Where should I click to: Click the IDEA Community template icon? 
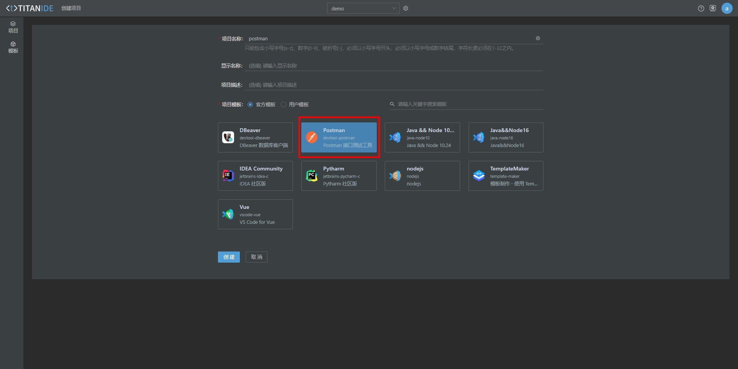[x=228, y=175]
